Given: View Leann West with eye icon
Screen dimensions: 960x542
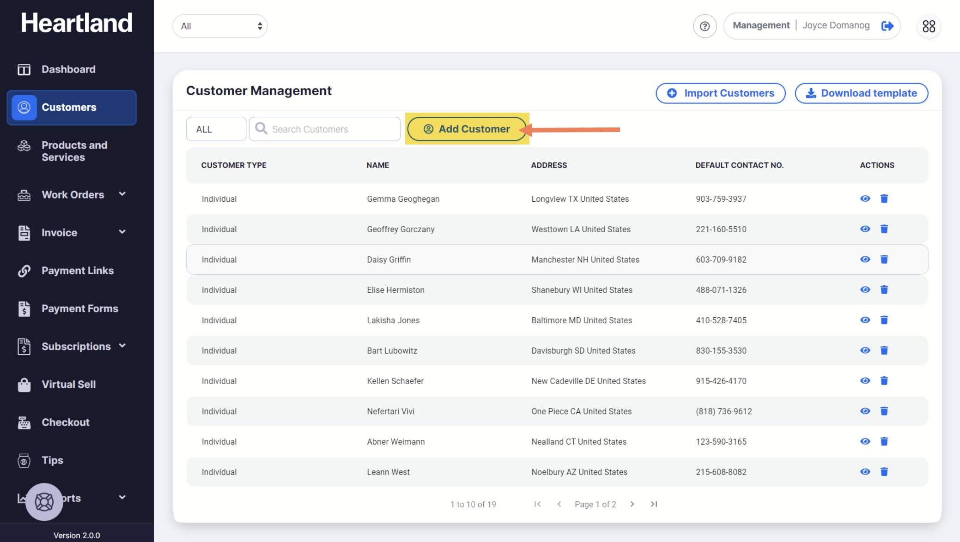Looking at the screenshot, I should 865,471.
